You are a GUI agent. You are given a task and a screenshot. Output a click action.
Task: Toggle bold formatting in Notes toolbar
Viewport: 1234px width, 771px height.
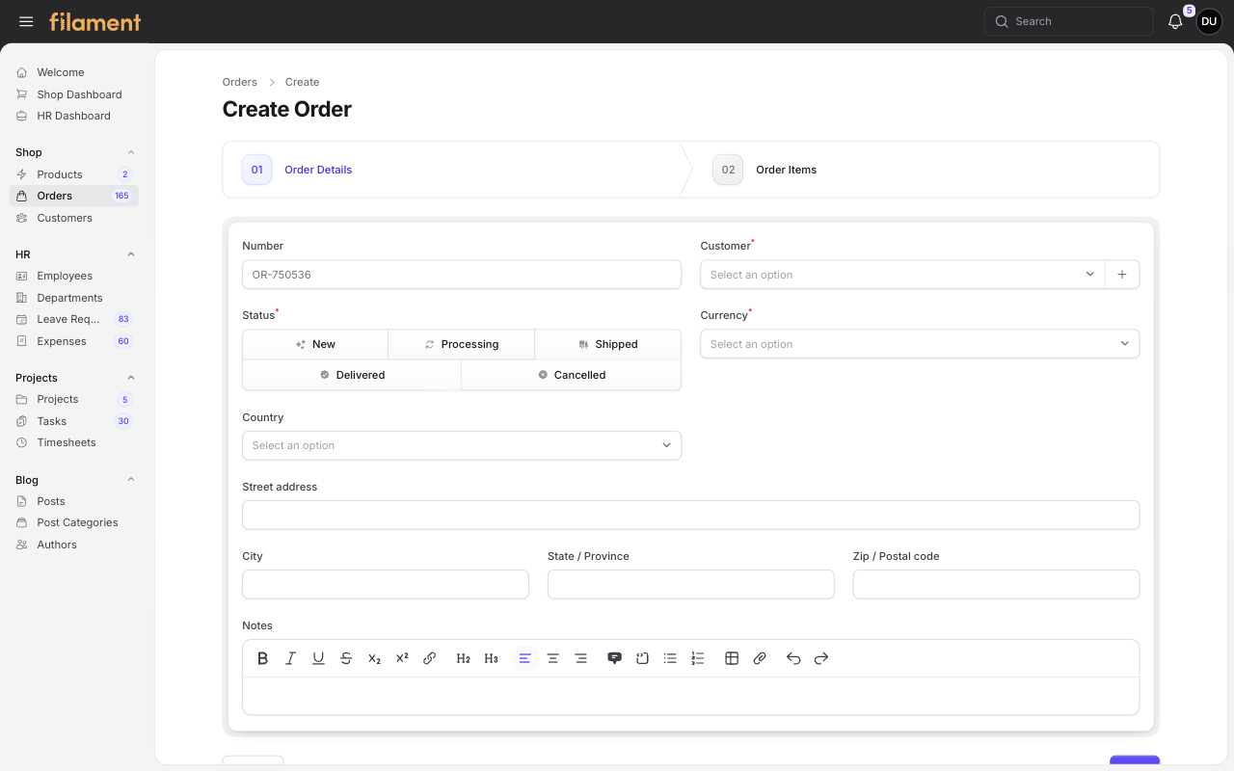[262, 658]
